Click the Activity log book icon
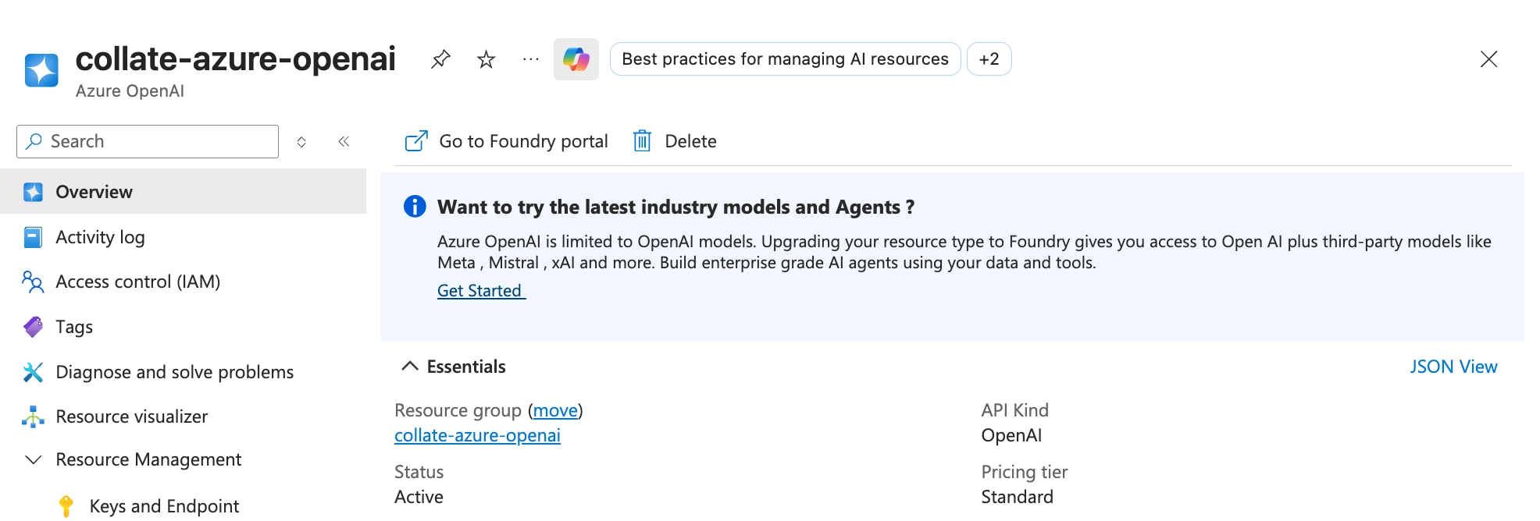The width and height of the screenshot is (1540, 521). pyautogui.click(x=33, y=237)
